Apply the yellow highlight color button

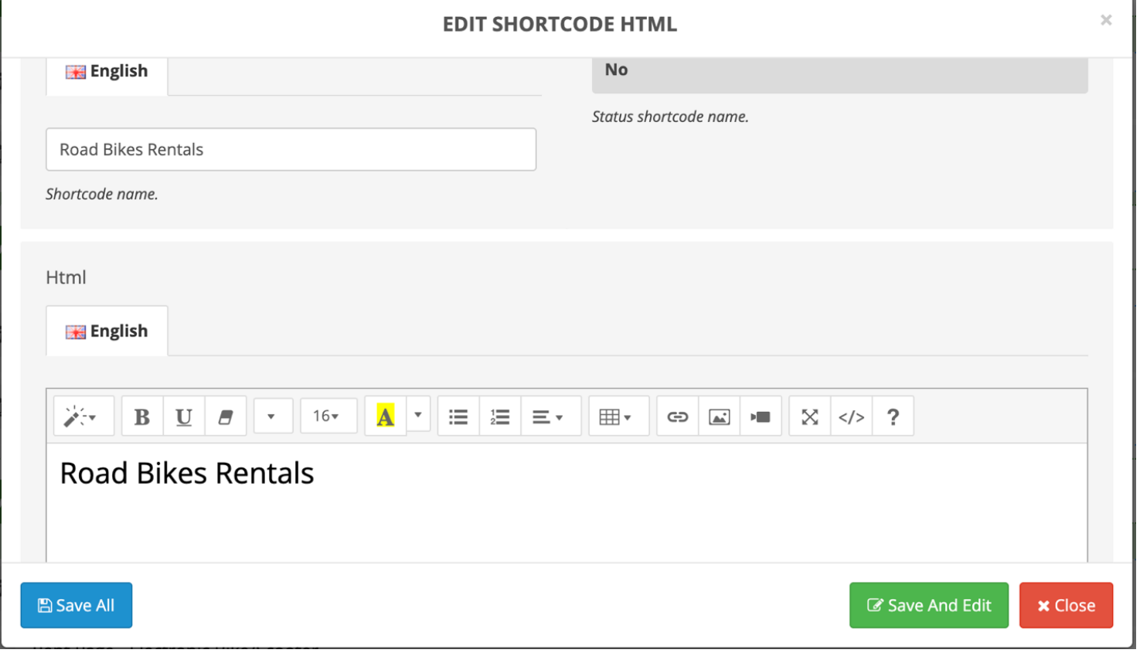[386, 417]
